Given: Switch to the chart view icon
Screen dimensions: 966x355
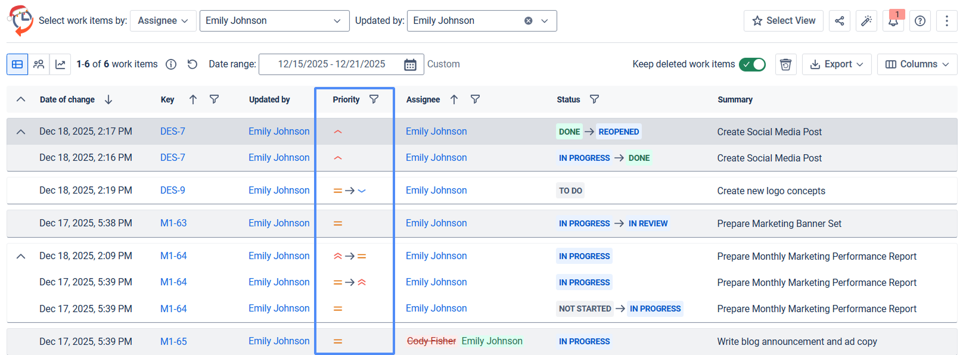Looking at the screenshot, I should click(60, 64).
